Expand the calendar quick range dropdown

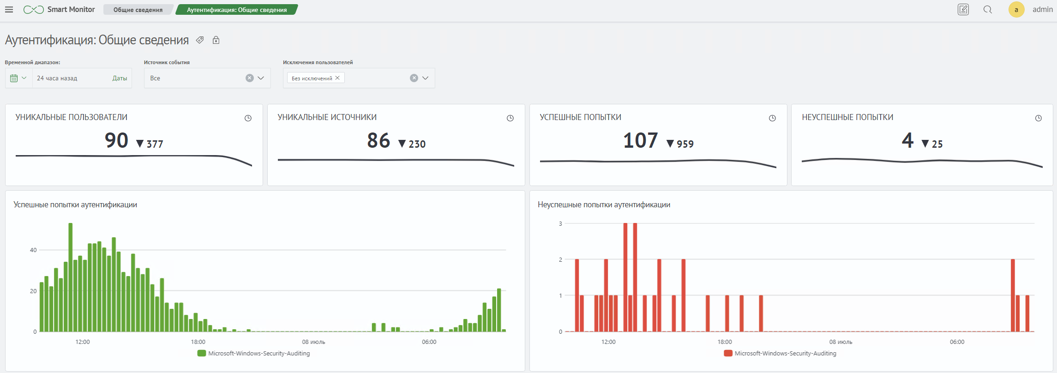tap(18, 78)
